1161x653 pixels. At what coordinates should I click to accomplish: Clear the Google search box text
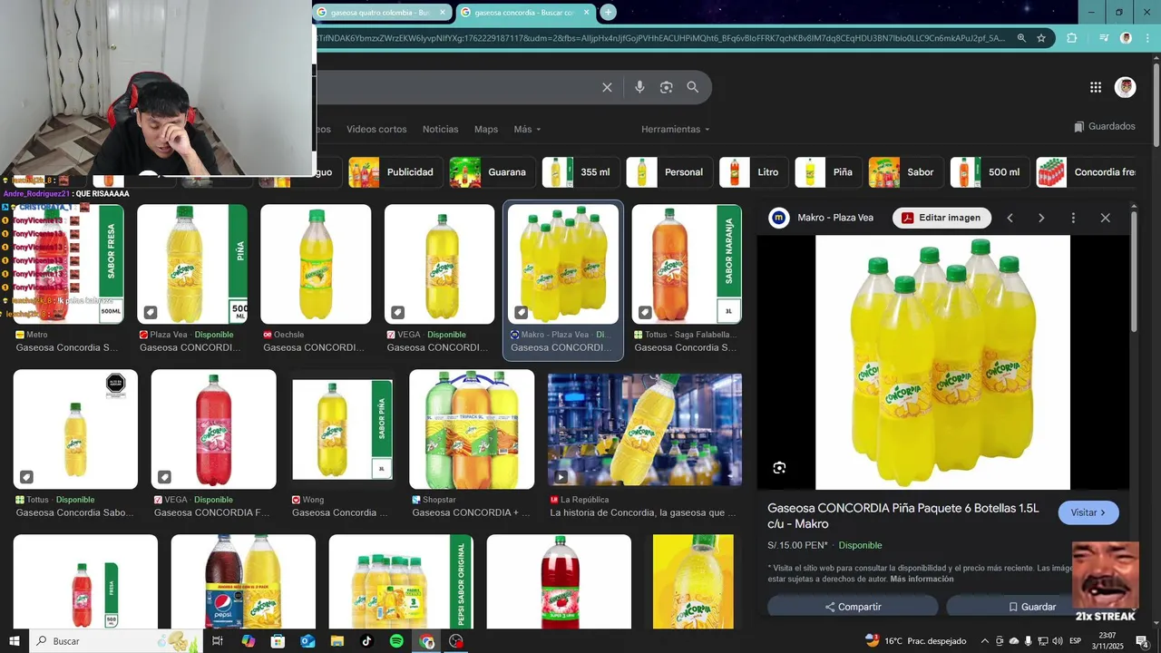(607, 87)
